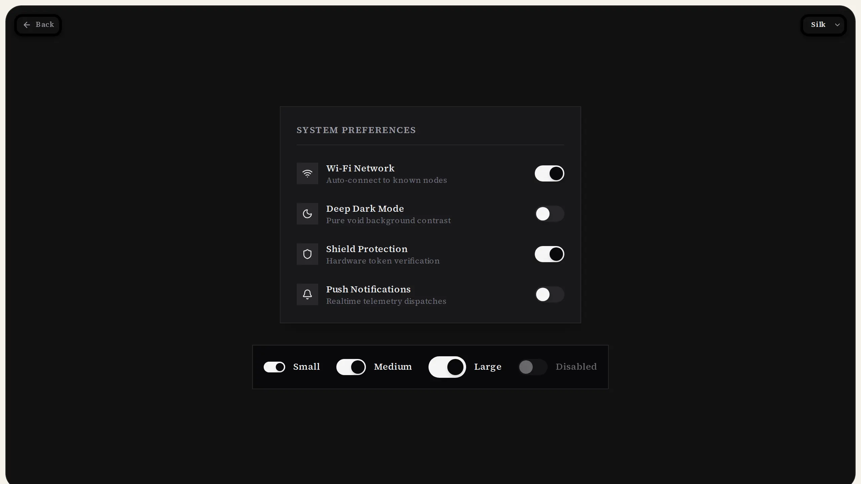Click the Large label
Screen dimensions: 861x484
click(488, 367)
